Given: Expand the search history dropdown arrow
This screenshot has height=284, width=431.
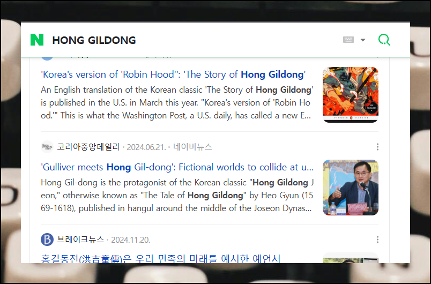Looking at the screenshot, I should coord(363,40).
